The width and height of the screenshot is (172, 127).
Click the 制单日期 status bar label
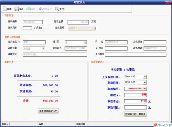(81, 124)
